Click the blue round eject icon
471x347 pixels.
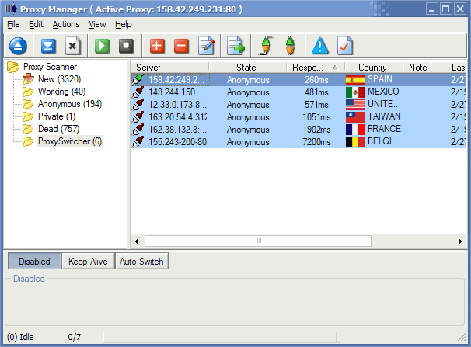point(19,46)
